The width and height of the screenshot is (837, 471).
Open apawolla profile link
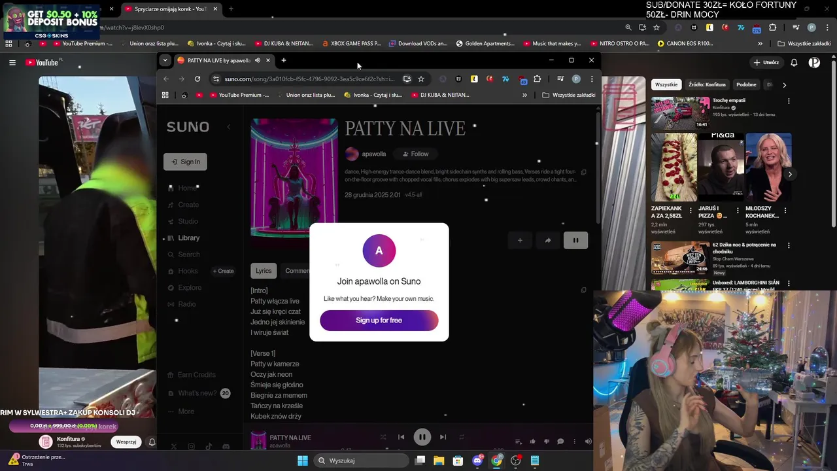[x=373, y=154]
